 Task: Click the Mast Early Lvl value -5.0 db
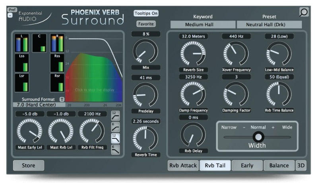pos(30,114)
